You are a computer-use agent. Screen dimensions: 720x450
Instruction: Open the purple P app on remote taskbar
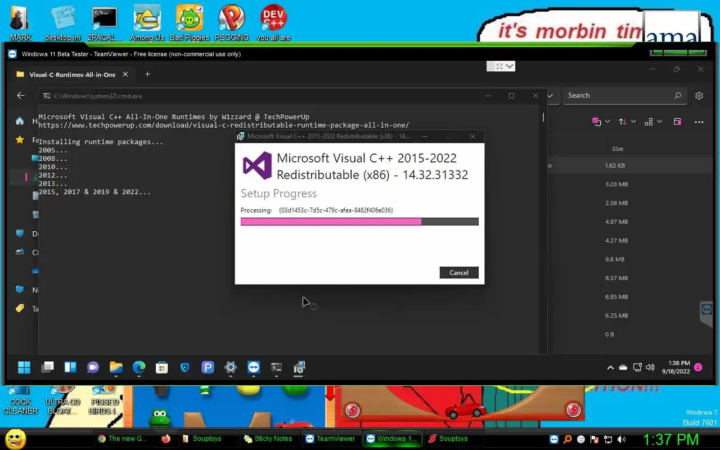(x=208, y=368)
